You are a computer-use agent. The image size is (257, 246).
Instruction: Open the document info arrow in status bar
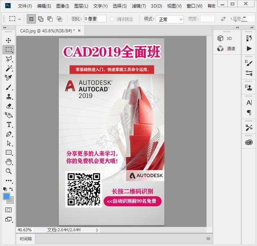coord(97,230)
